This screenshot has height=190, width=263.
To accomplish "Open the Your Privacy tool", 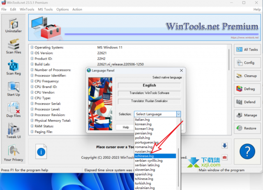I will pyautogui.click(x=14, y=153).
